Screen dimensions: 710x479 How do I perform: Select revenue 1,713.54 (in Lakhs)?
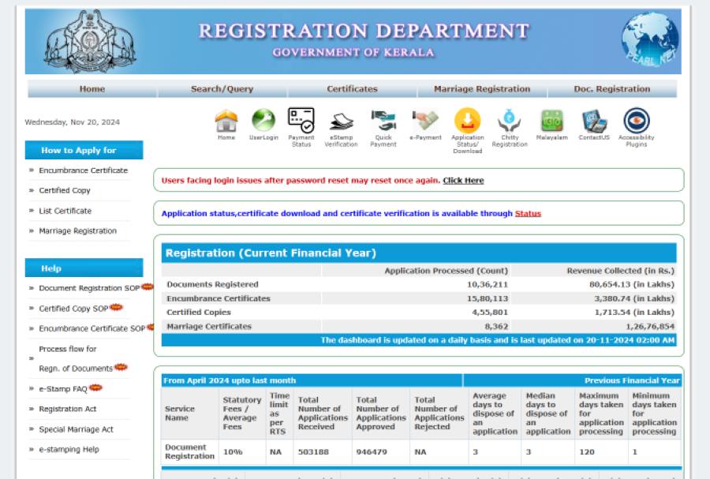634,312
